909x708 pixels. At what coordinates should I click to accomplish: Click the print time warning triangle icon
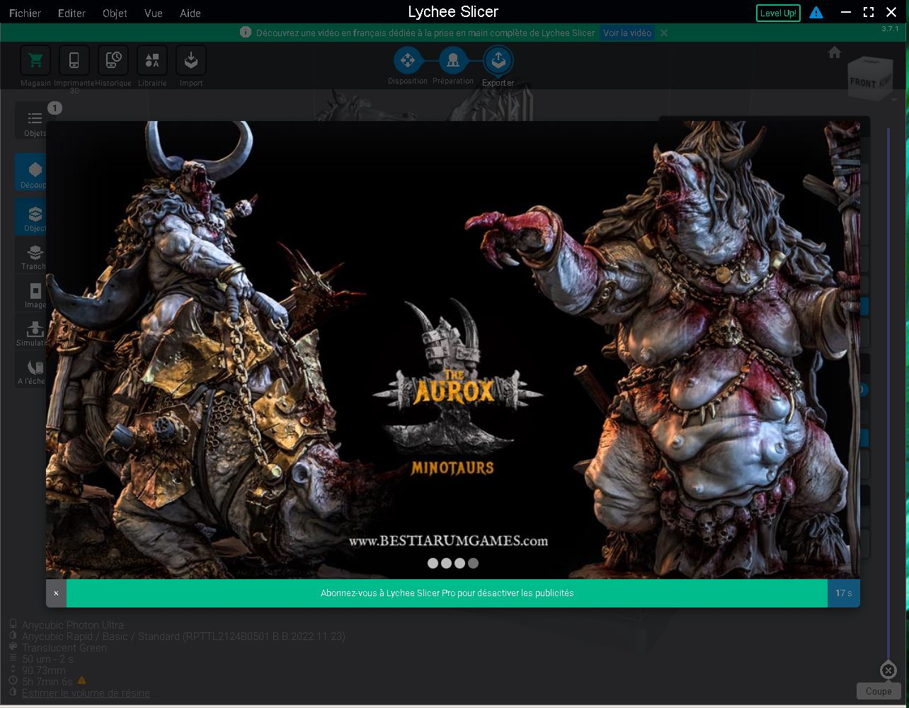[82, 681]
